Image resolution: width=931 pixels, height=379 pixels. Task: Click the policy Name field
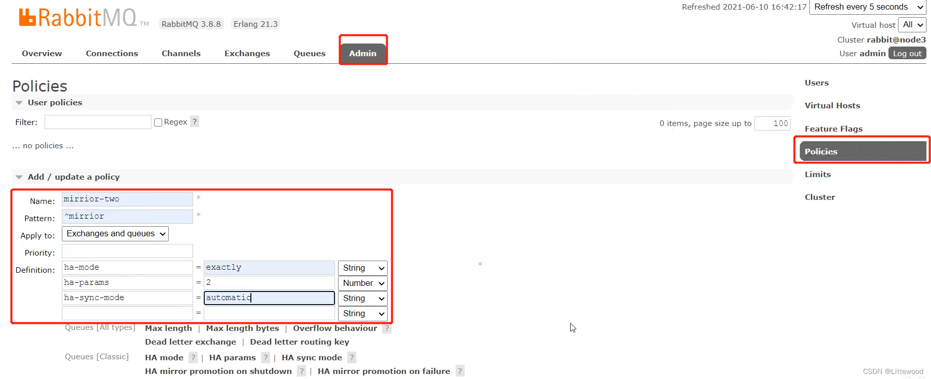click(x=127, y=199)
